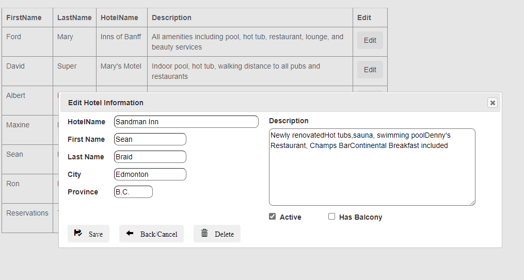Click the 'Edit Hotel Information' dialog title
Image resolution: width=524 pixels, height=280 pixels.
[x=106, y=103]
